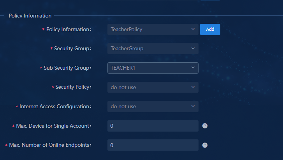This screenshot has width=283, height=160.
Task: Open the Security Policy dropdown
Action: 153,87
